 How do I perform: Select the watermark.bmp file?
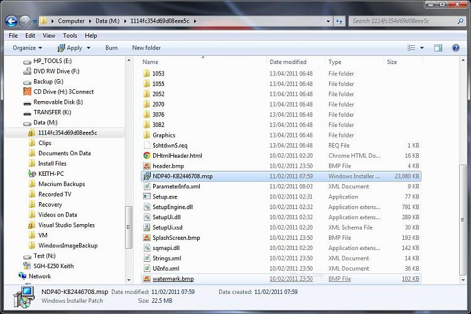[173, 279]
